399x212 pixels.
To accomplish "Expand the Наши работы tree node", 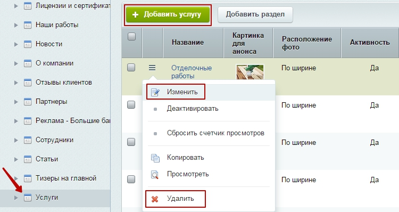I will 16,25.
